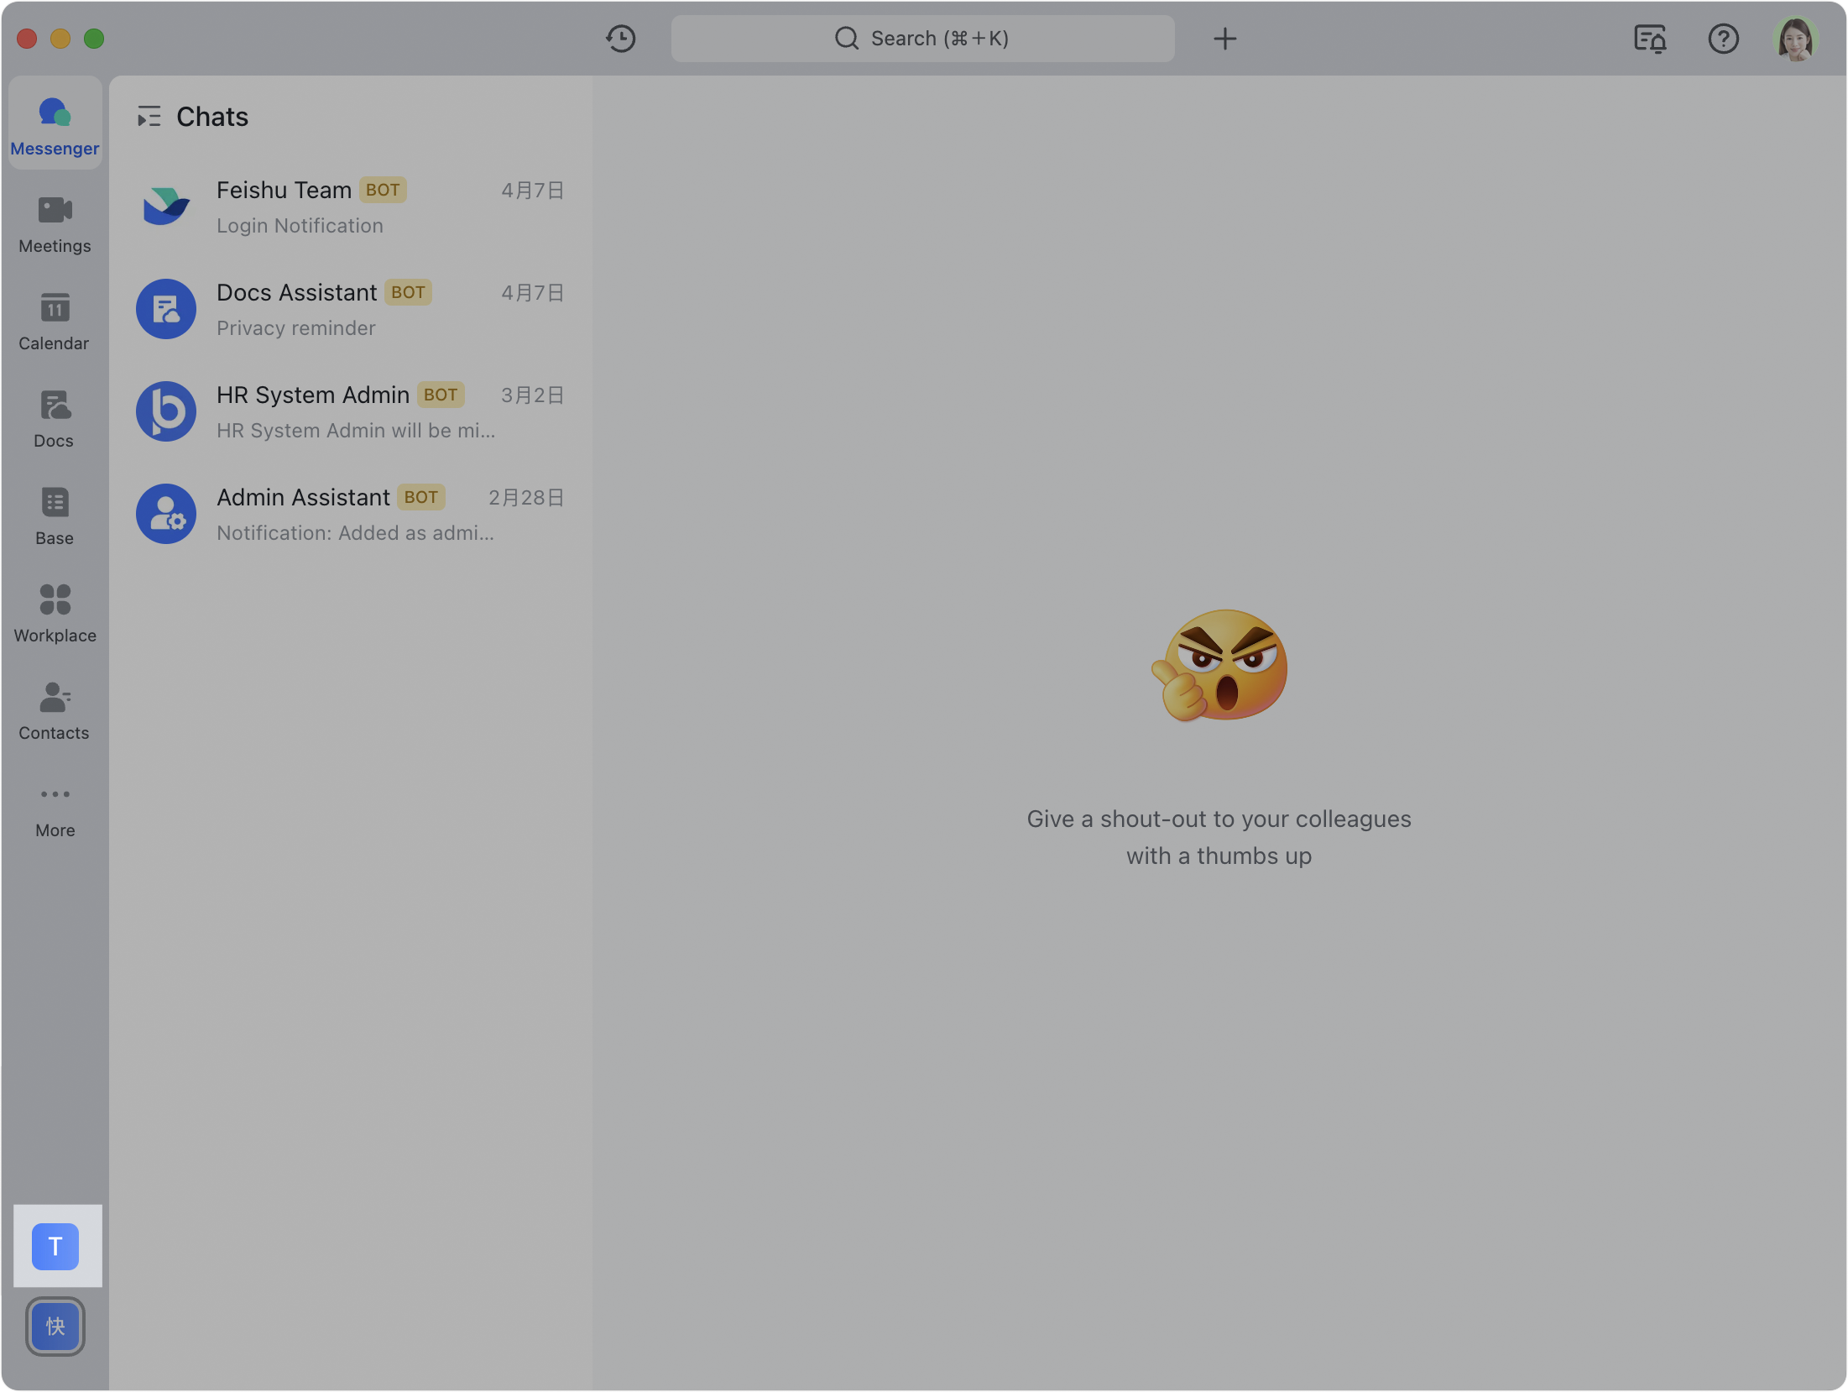Open the help question mark icon

(x=1724, y=39)
